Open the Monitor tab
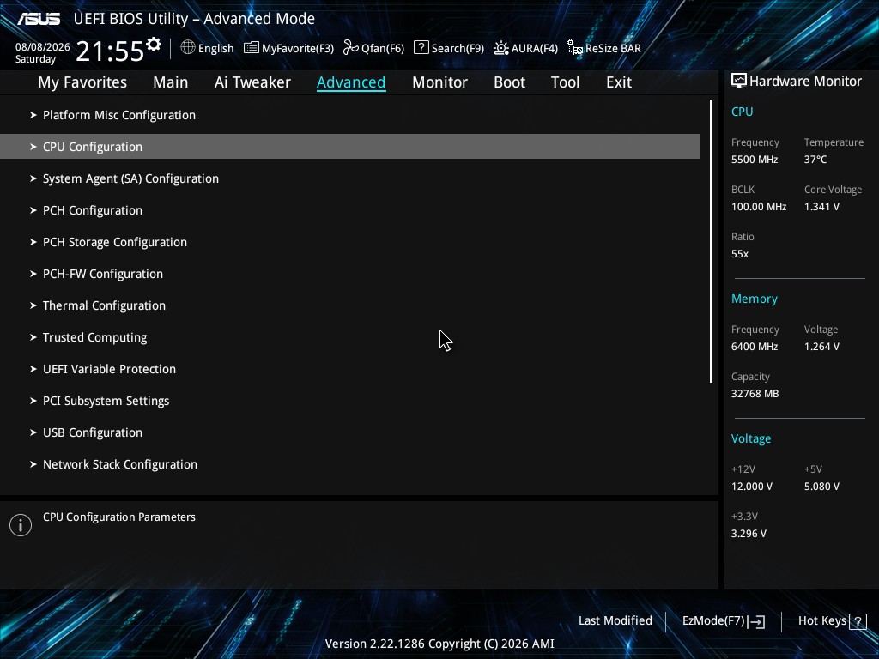The height and width of the screenshot is (659, 879). (x=439, y=82)
